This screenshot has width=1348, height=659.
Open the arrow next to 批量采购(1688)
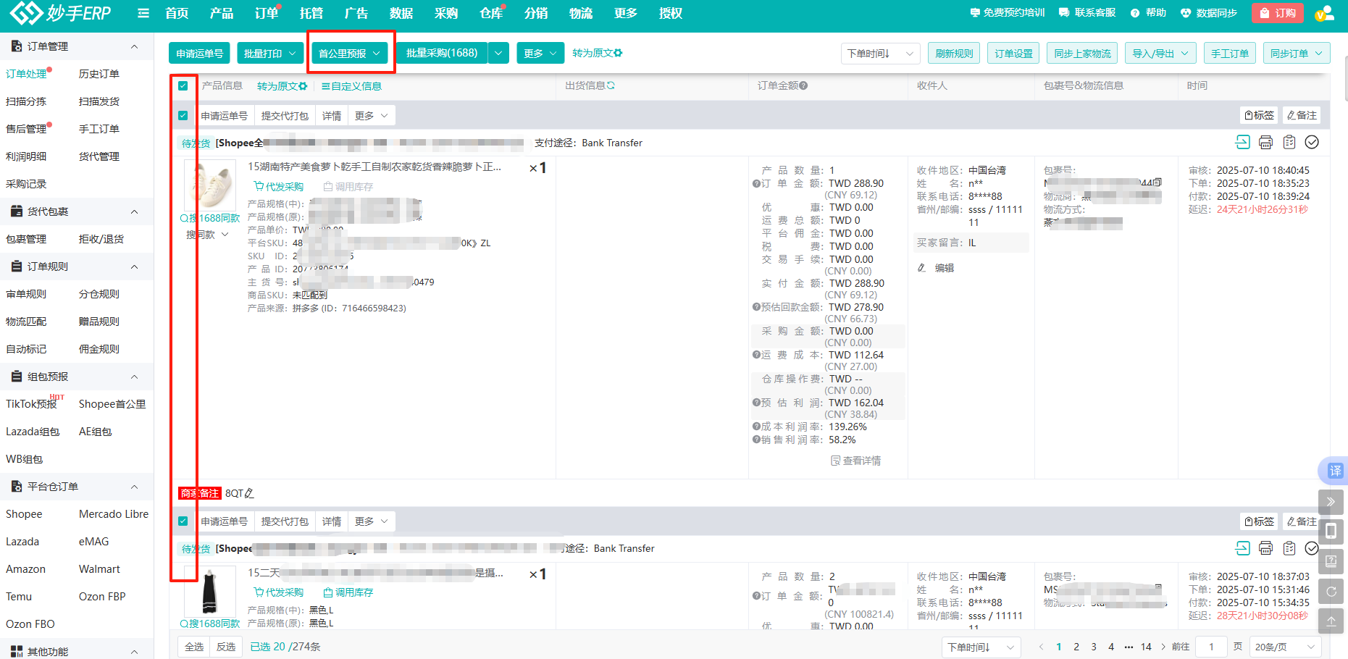pos(498,53)
